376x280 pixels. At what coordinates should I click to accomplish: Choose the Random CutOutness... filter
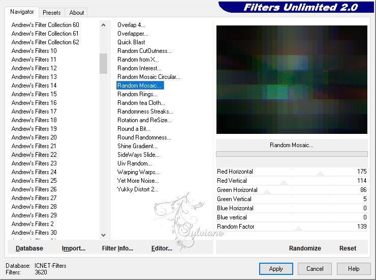[144, 51]
